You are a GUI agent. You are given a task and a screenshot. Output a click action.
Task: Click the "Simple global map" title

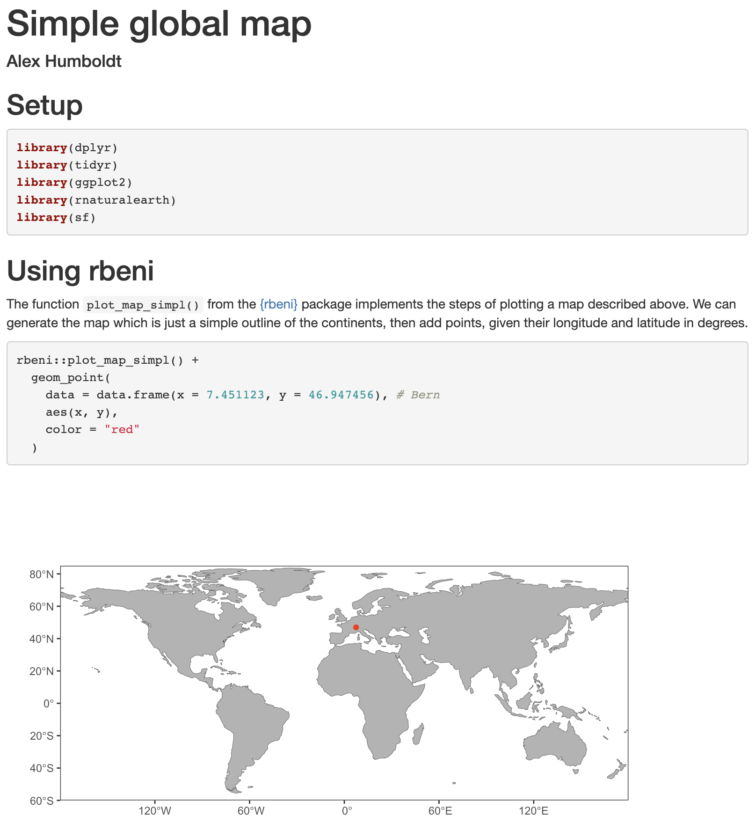159,24
